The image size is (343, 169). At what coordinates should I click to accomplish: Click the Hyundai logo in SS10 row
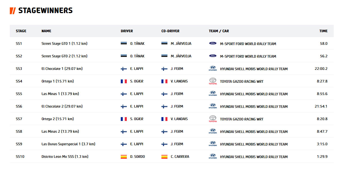click(213, 156)
